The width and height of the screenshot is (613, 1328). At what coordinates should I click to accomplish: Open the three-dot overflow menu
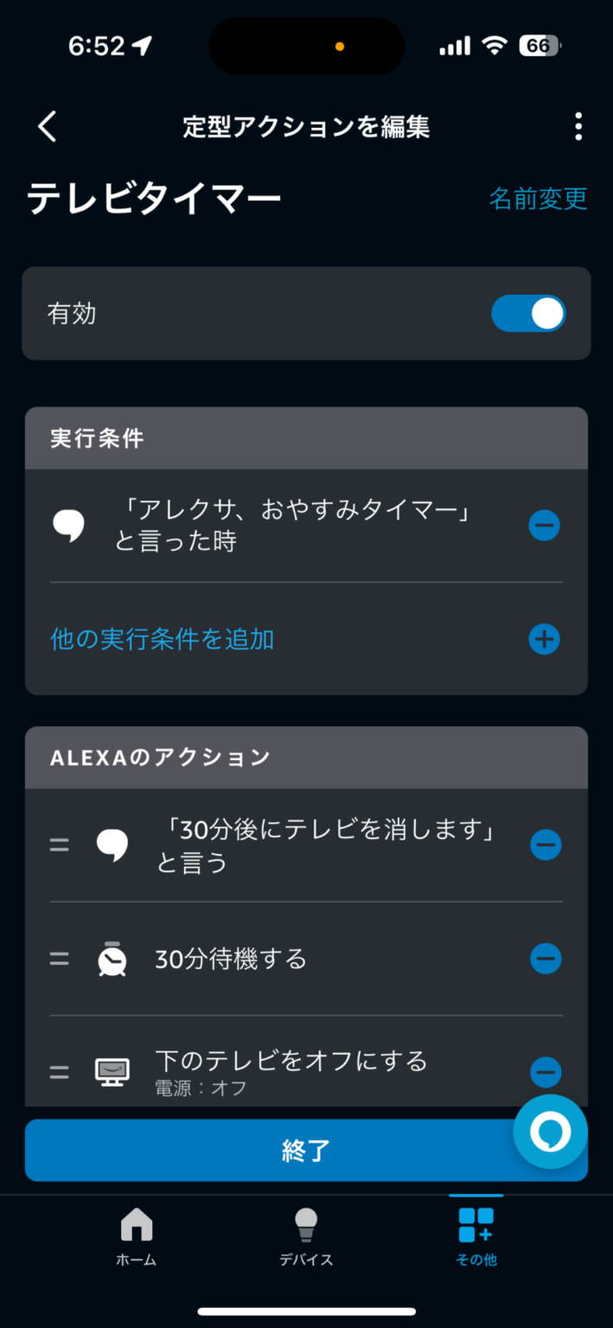pos(578,126)
